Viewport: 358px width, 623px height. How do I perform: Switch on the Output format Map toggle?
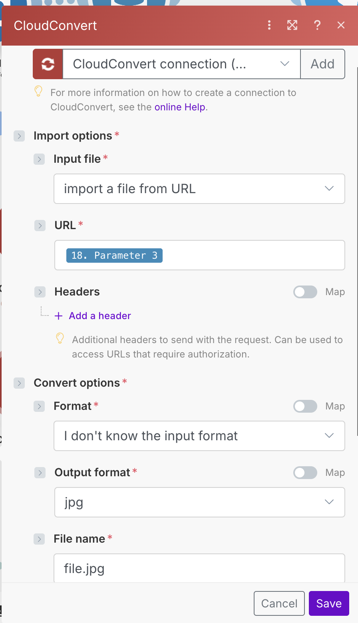[x=305, y=473]
